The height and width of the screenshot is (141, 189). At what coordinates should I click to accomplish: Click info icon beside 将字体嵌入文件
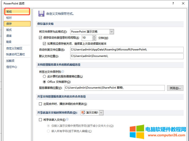67,119
